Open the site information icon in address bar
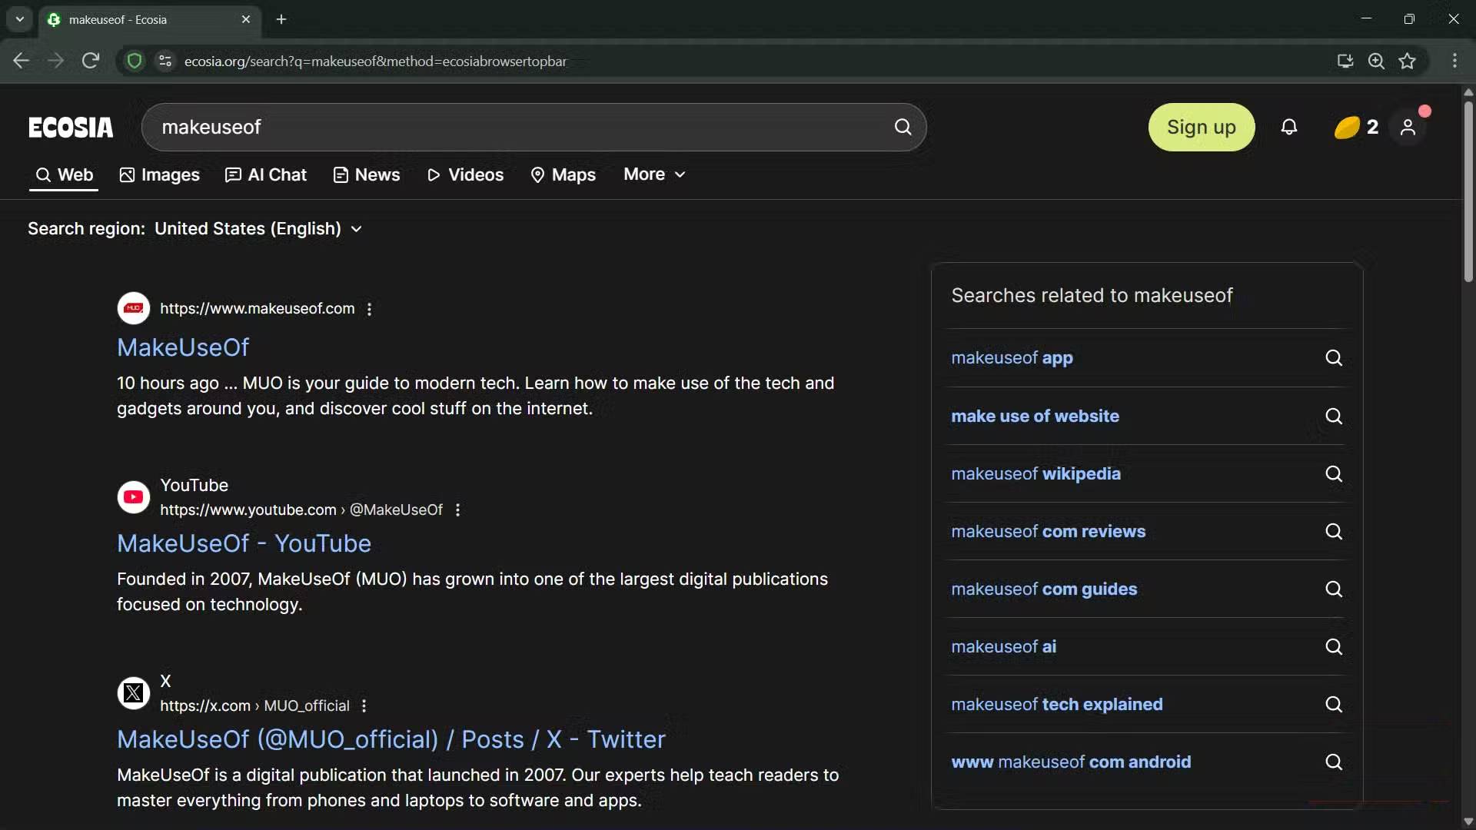This screenshot has height=830, width=1476. pyautogui.click(x=165, y=61)
